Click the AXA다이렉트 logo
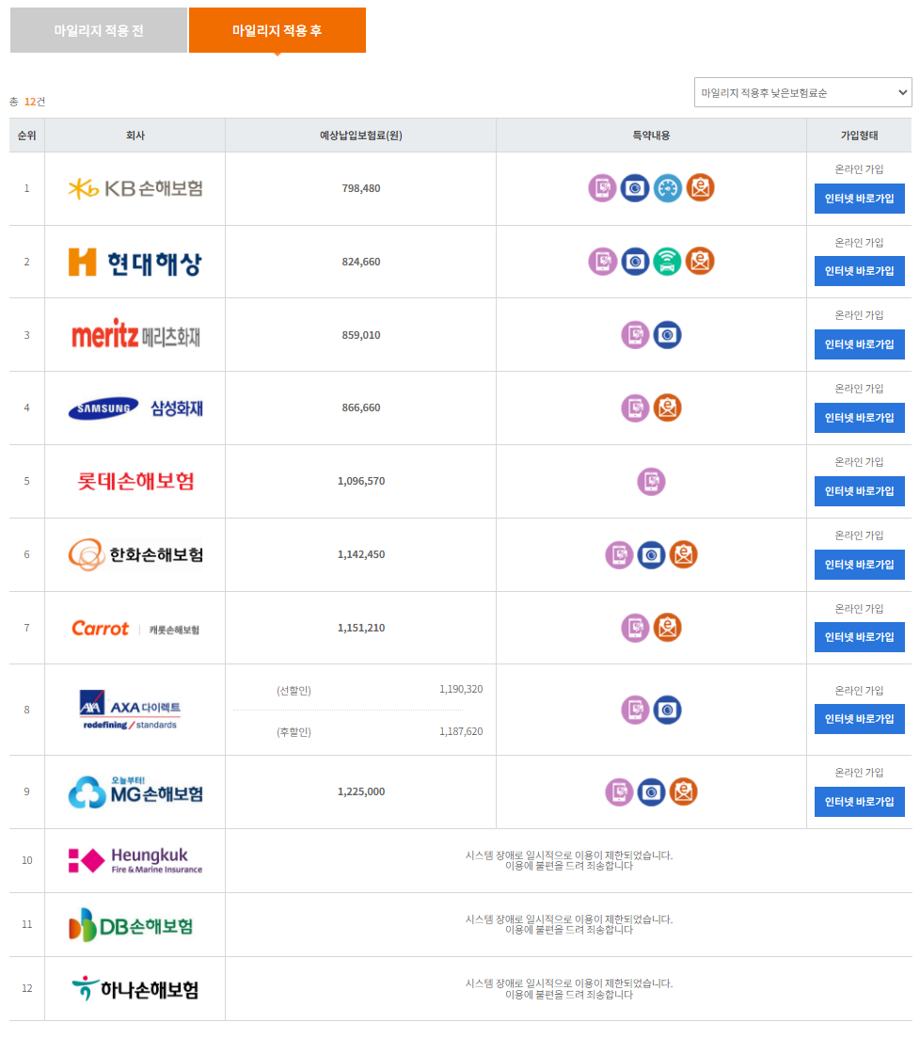Image resolution: width=920 pixels, height=1039 pixels. [x=131, y=710]
